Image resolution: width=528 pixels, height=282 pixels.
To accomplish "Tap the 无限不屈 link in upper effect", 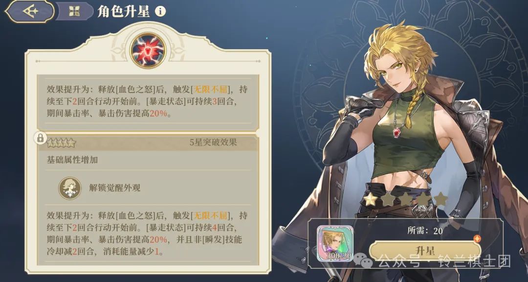I will tap(211, 90).
